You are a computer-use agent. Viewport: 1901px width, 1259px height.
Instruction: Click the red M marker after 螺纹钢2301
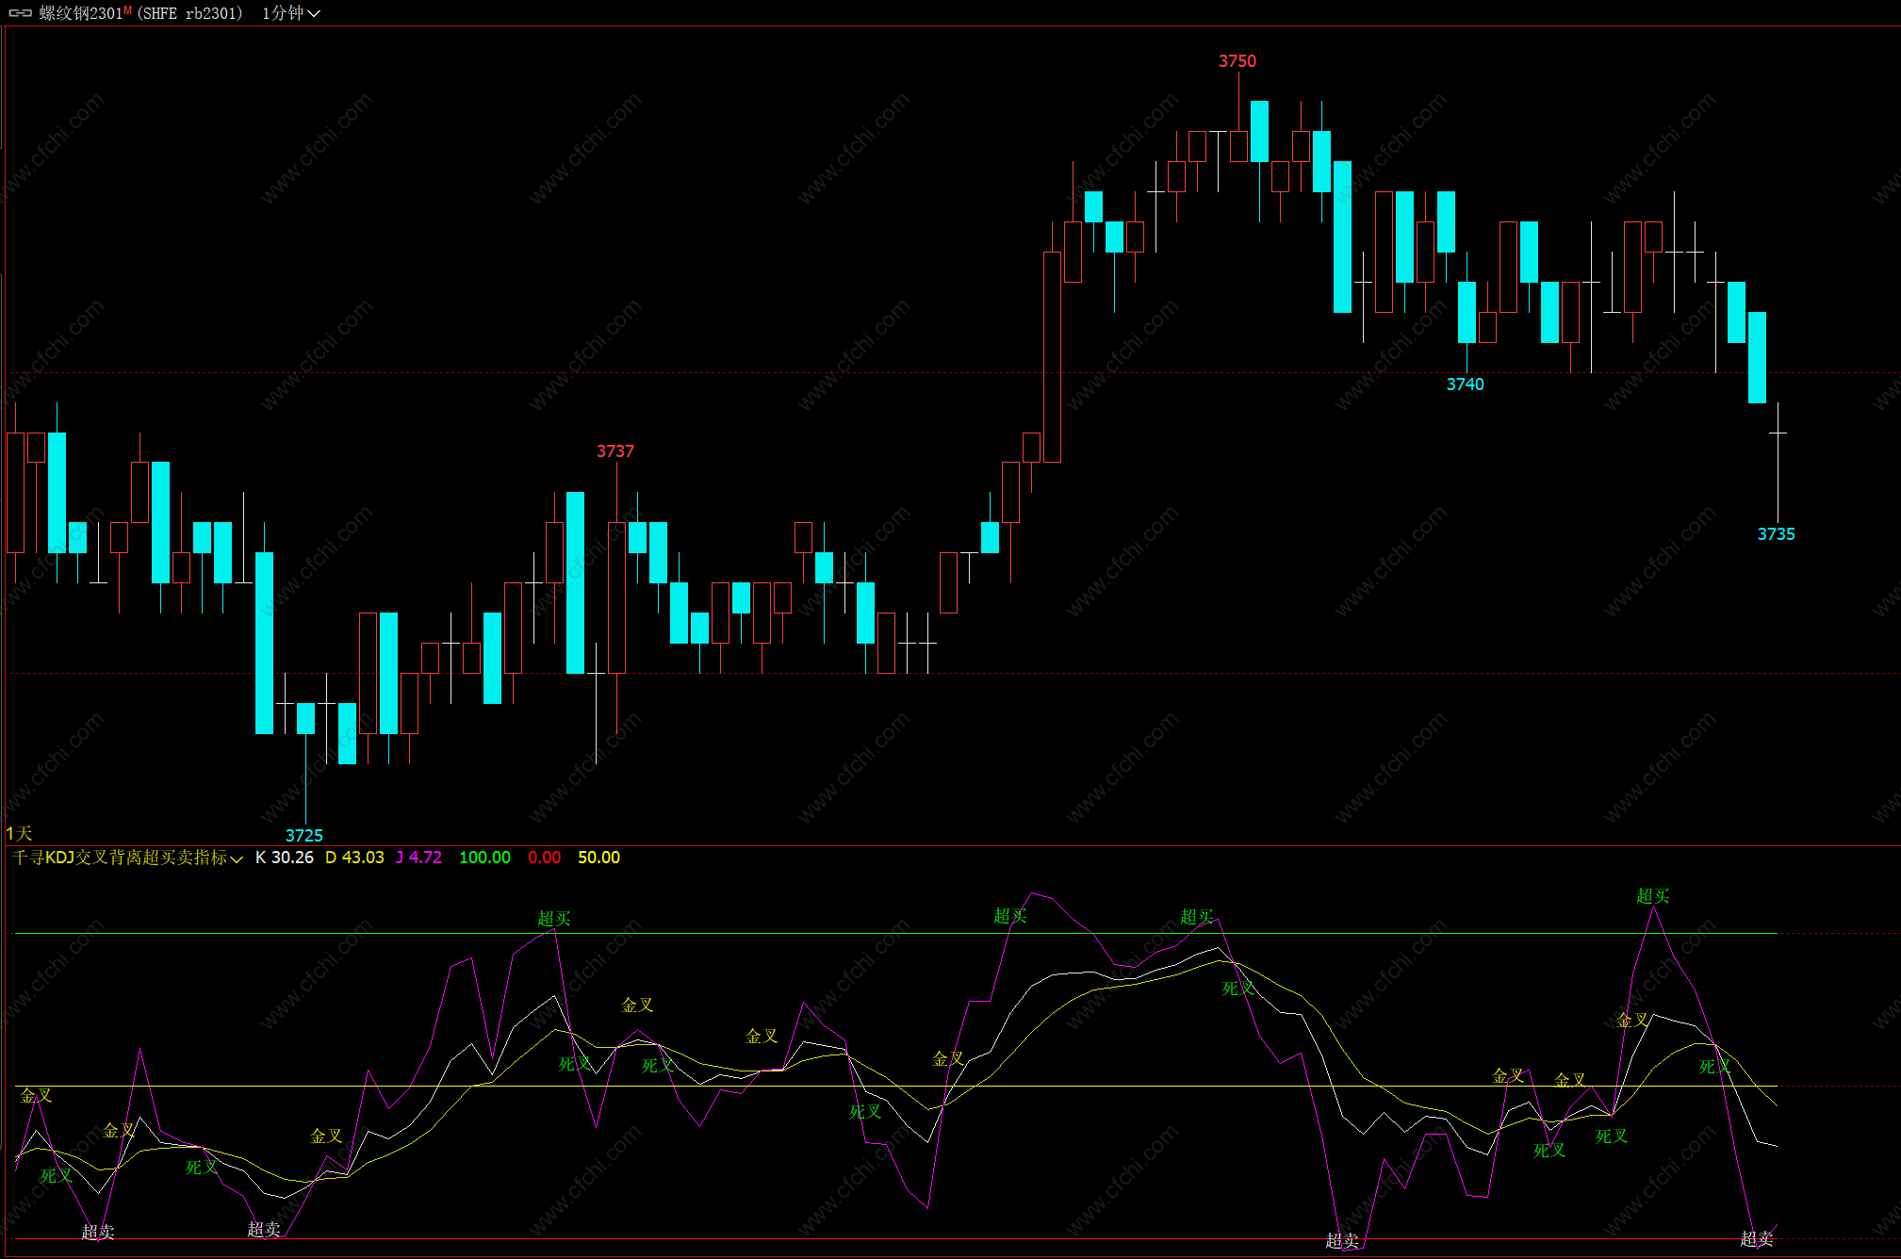pyautogui.click(x=127, y=10)
